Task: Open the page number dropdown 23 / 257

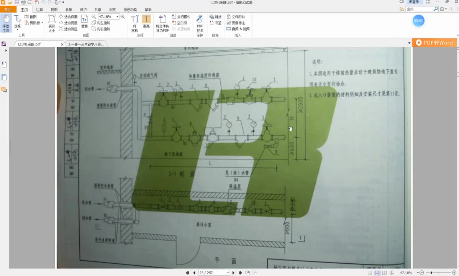Action: tap(228, 273)
